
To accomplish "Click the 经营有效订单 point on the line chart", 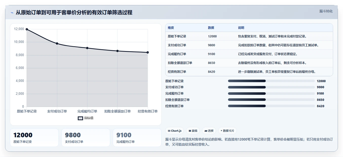I will (x=148, y=52).
